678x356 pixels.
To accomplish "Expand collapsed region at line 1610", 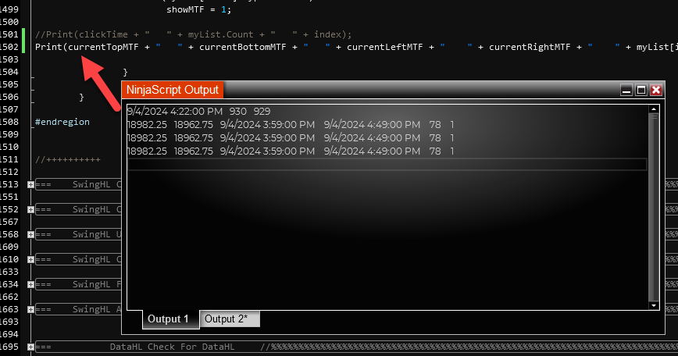I will pyautogui.click(x=30, y=260).
